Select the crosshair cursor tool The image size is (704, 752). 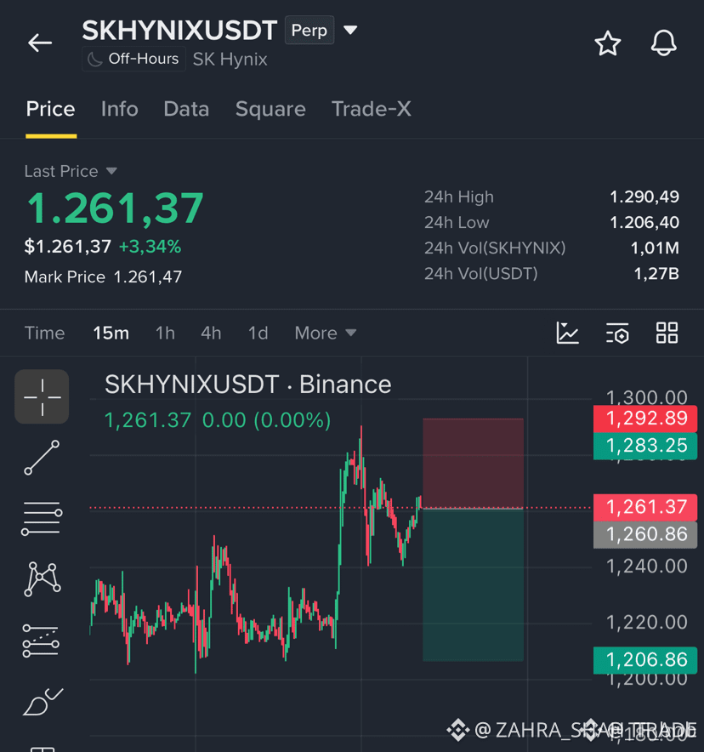coord(42,396)
